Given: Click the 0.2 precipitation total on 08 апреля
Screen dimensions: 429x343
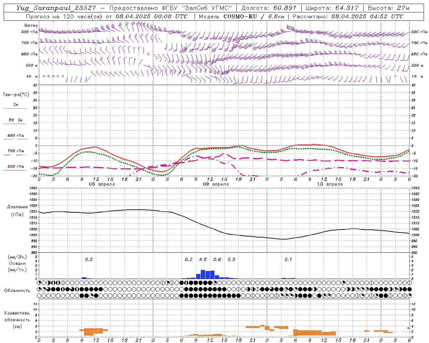Looking at the screenshot, I should point(89,260).
